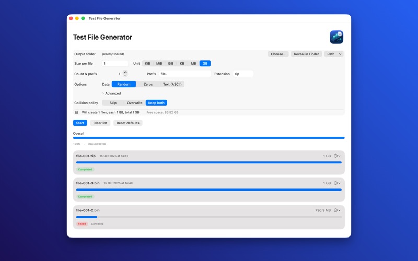Click the Failed badge under file-001-2.bin
418x261 pixels.
click(x=82, y=224)
